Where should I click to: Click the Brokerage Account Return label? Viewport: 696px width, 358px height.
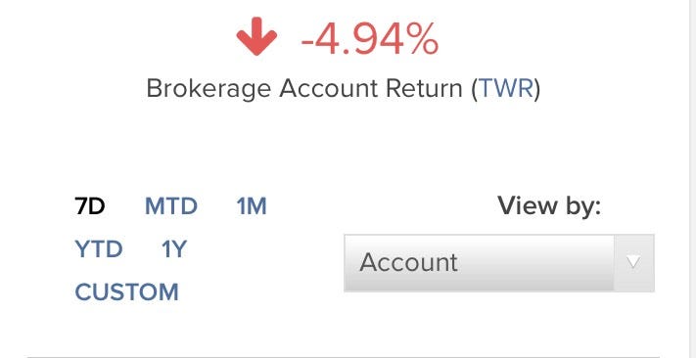pos(304,89)
